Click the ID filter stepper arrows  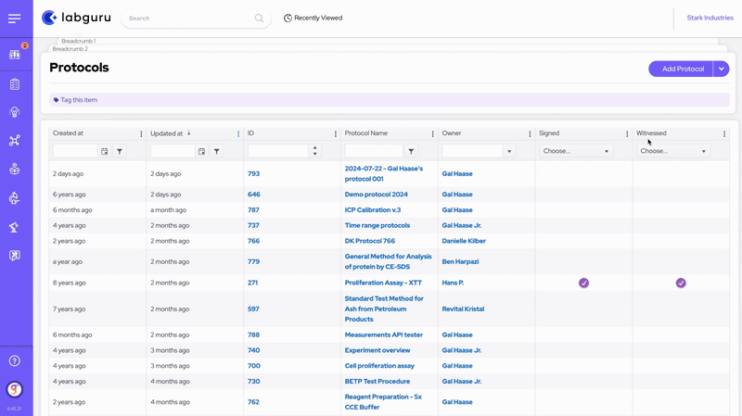click(314, 151)
